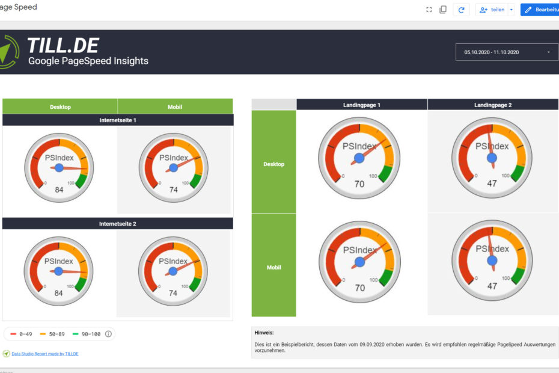Click the 'Google PageSpeed Insights' subtitle
The image size is (559, 373).
88,61
